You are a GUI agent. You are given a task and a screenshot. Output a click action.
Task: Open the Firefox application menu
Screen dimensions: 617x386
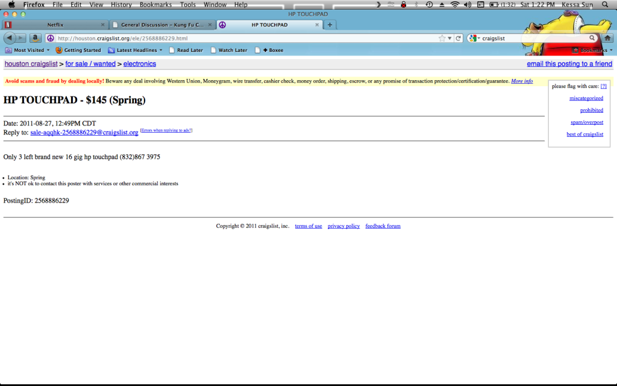click(x=34, y=4)
